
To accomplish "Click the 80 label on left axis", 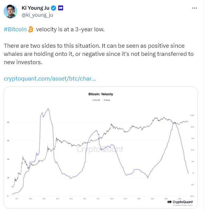I will pos(8,122).
